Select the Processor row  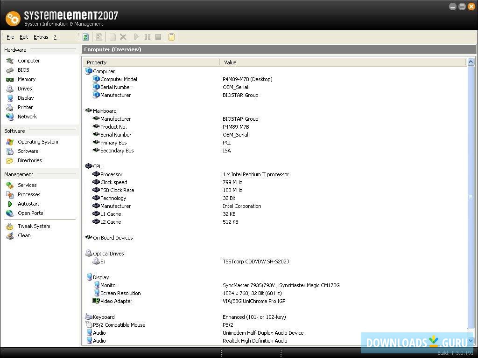[x=111, y=174]
